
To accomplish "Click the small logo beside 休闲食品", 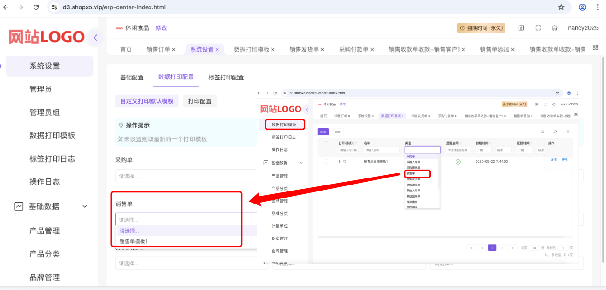I will [119, 28].
